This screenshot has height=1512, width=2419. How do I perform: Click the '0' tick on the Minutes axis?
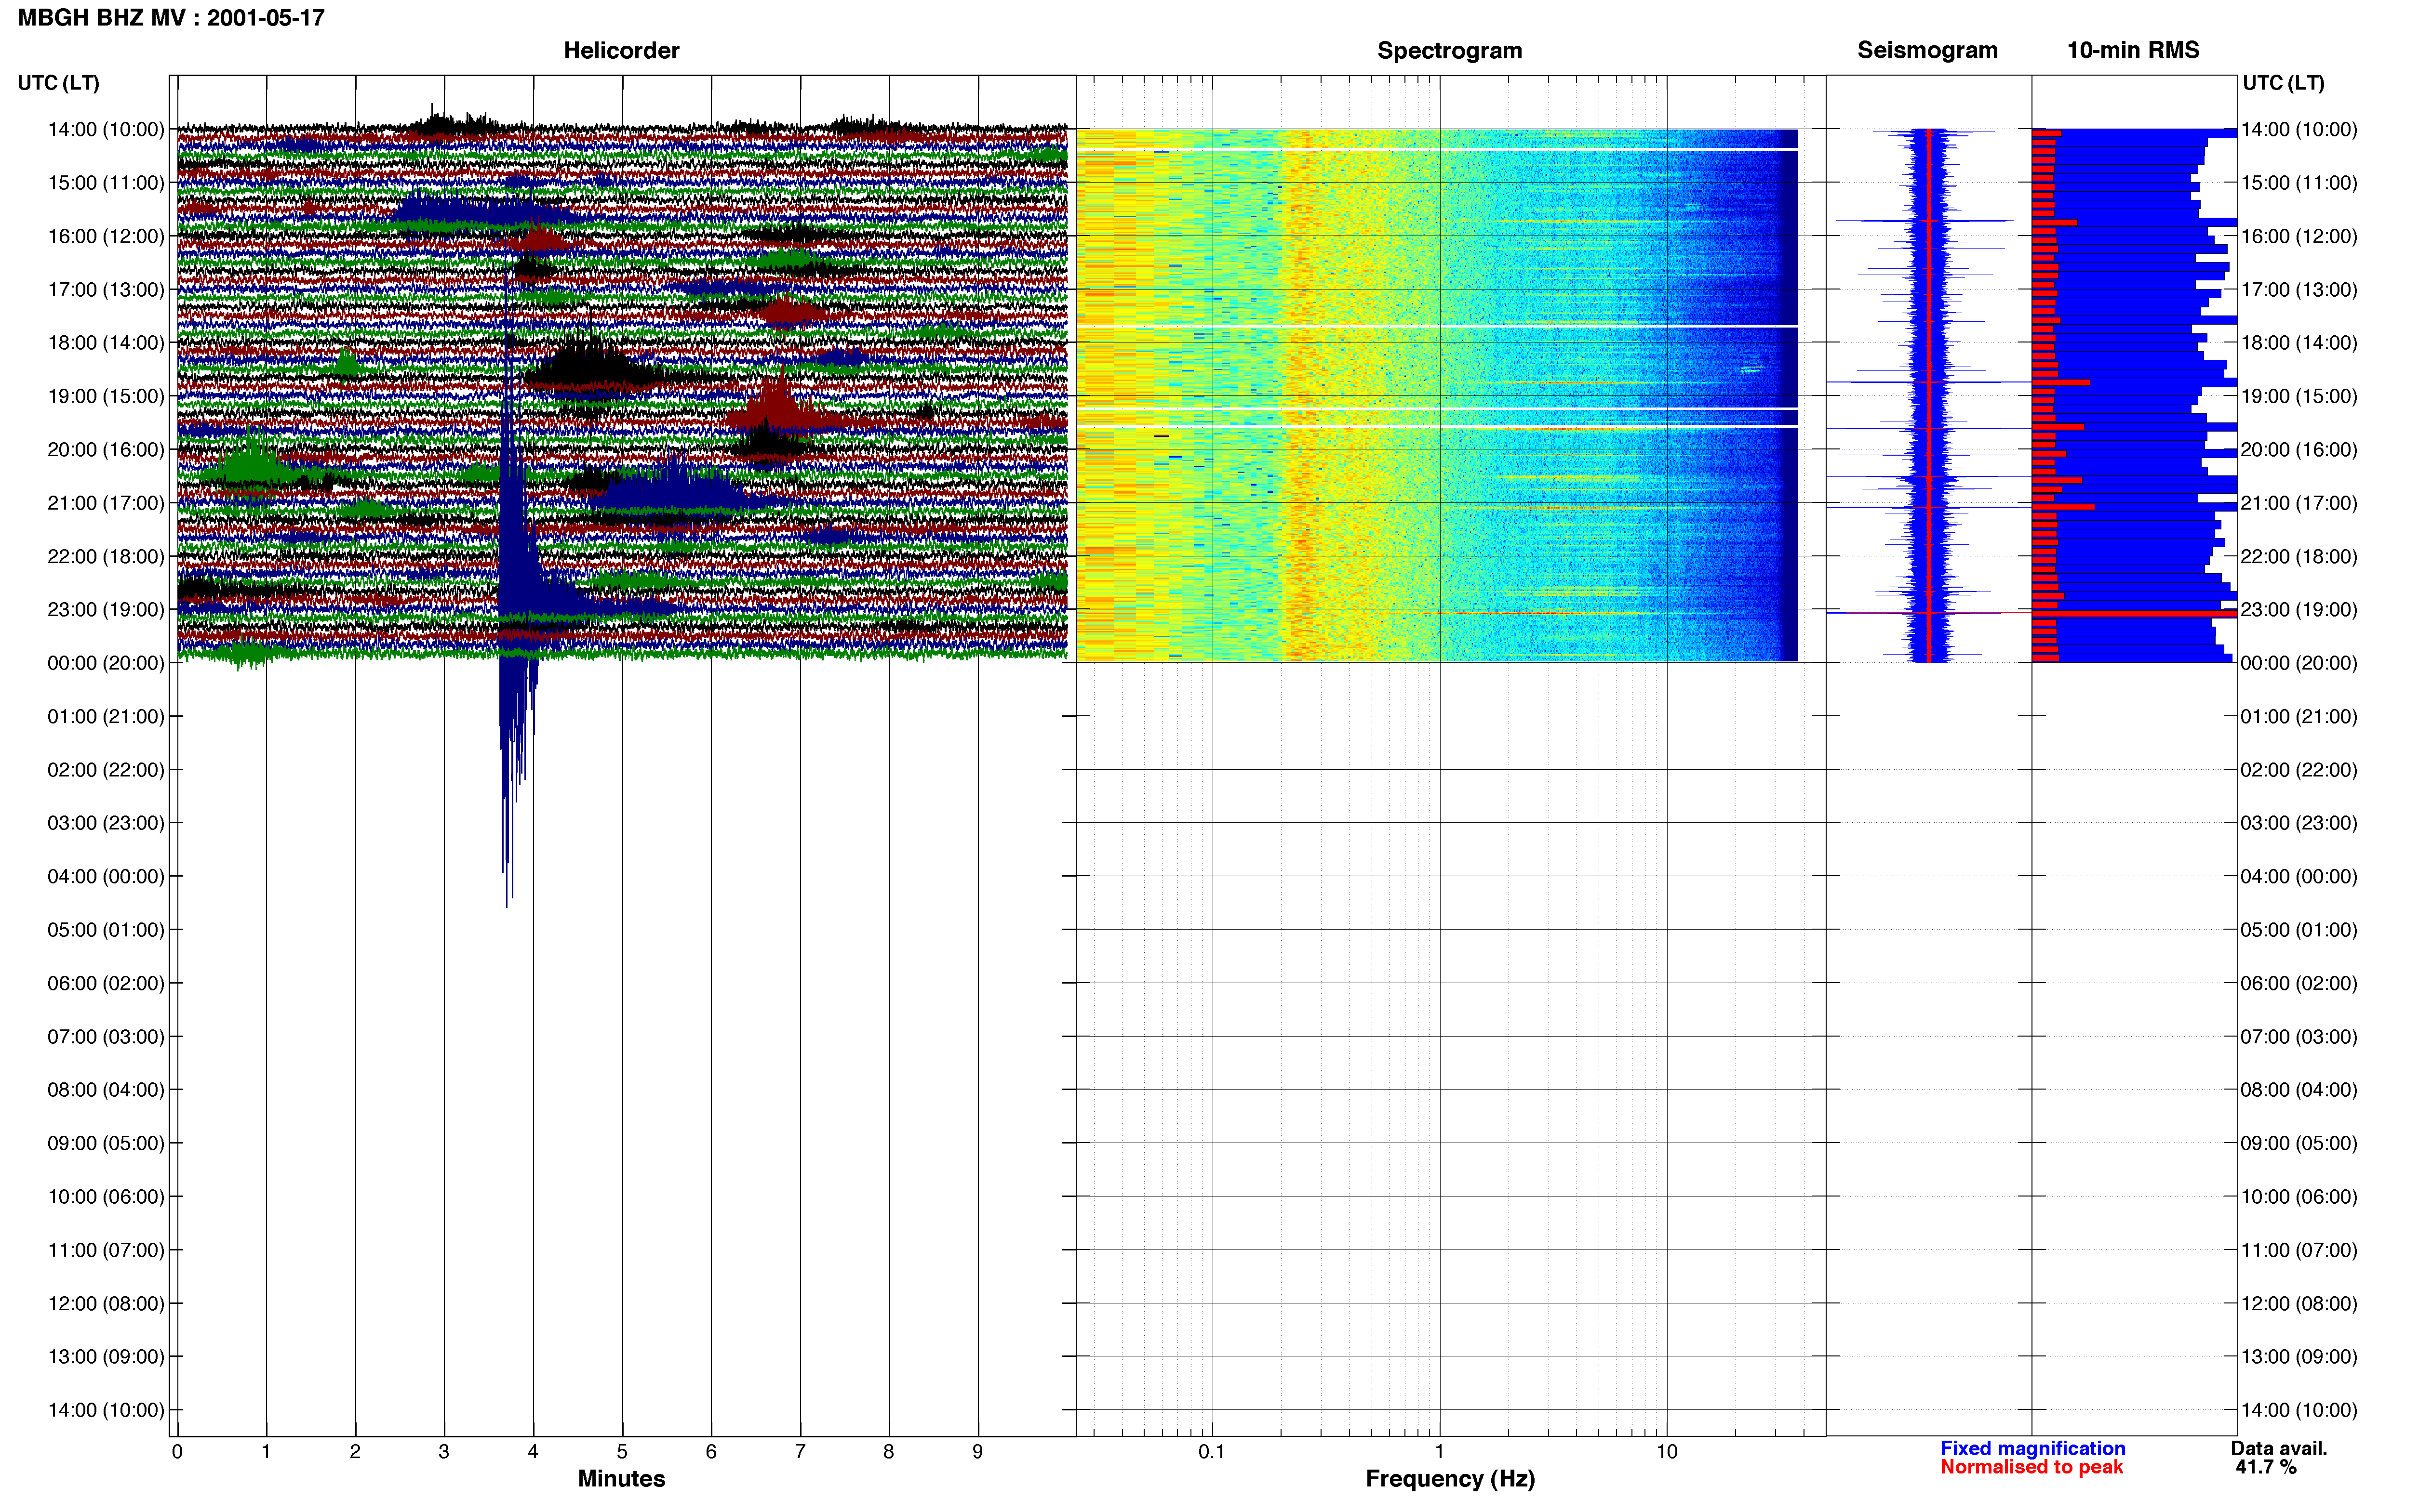[x=177, y=1452]
